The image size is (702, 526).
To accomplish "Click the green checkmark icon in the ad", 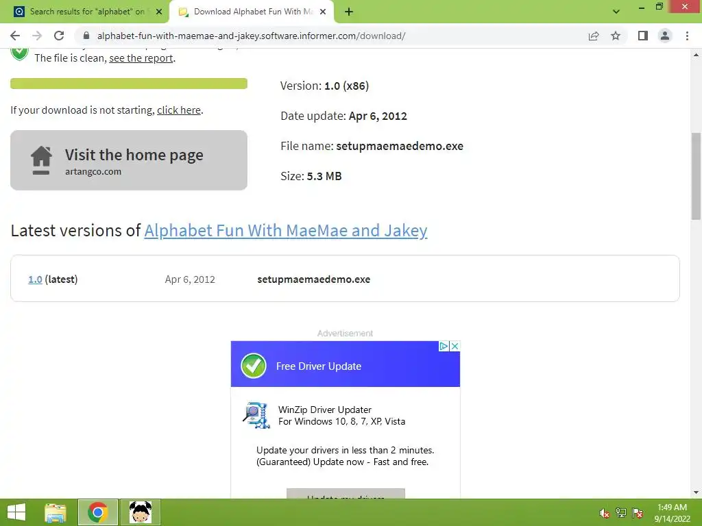I will point(254,366).
